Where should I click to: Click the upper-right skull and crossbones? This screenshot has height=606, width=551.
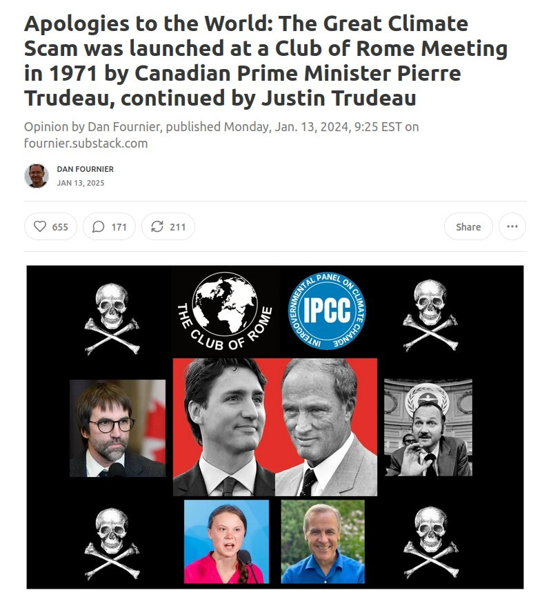(x=430, y=315)
